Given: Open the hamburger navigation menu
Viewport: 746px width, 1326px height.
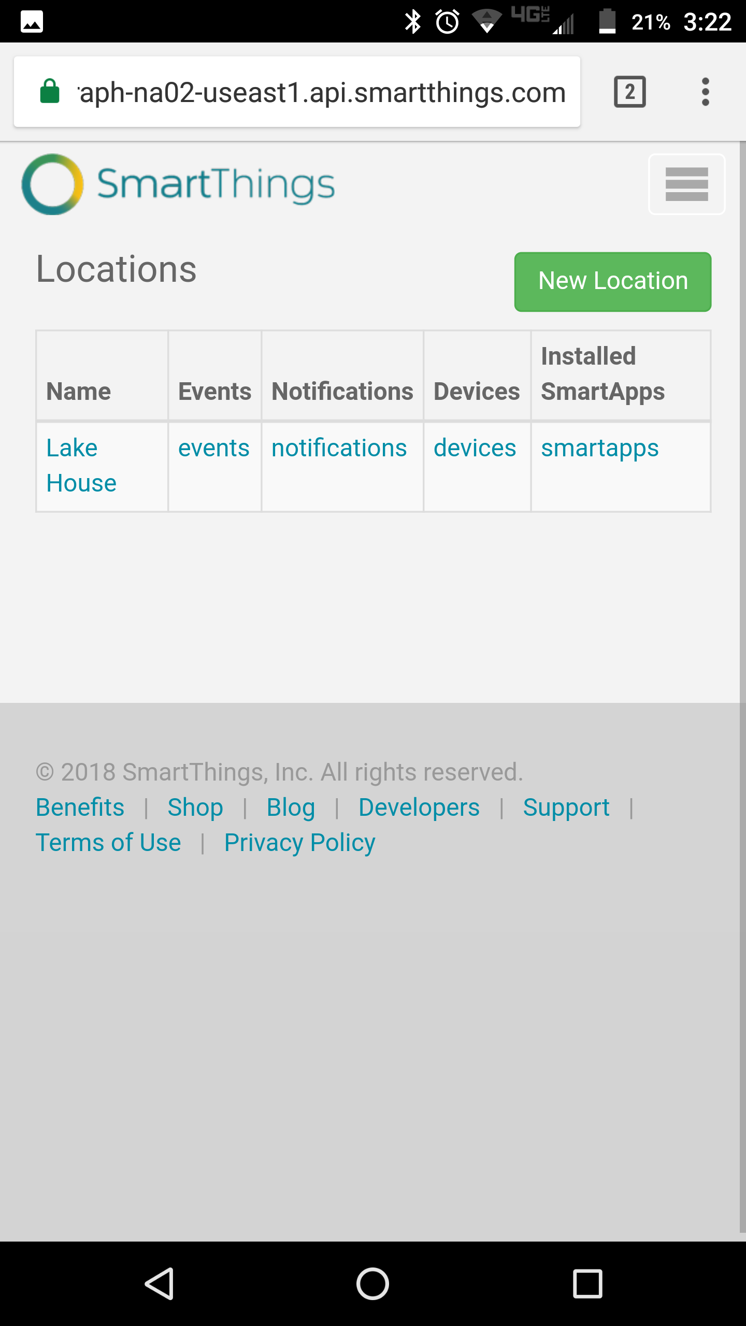Looking at the screenshot, I should tap(686, 184).
